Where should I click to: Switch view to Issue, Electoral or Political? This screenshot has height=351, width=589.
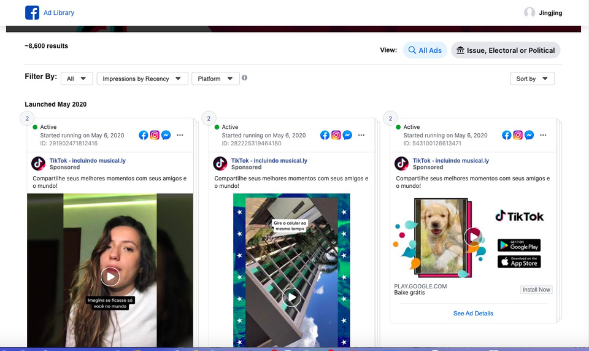[506, 50]
